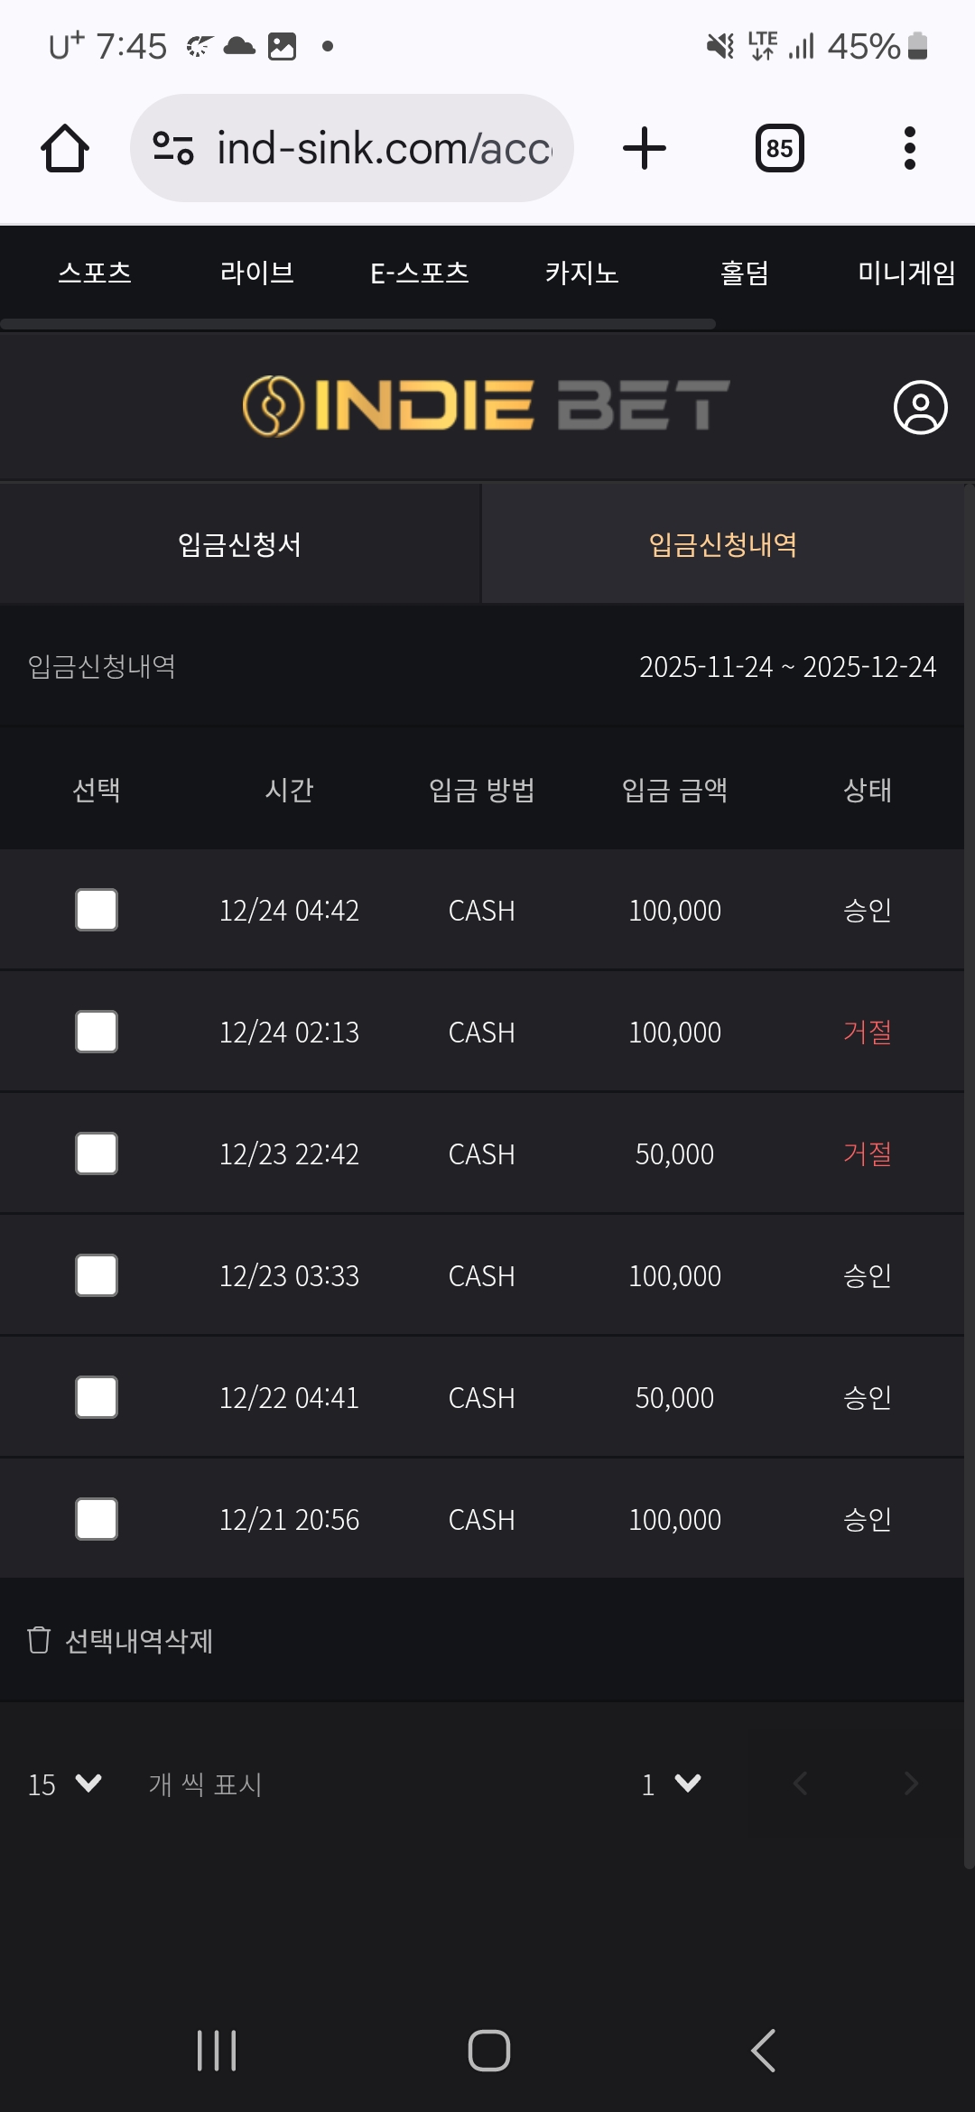Image resolution: width=975 pixels, height=2112 pixels.
Task: Open site settings icon in address bar
Action: [x=173, y=148]
